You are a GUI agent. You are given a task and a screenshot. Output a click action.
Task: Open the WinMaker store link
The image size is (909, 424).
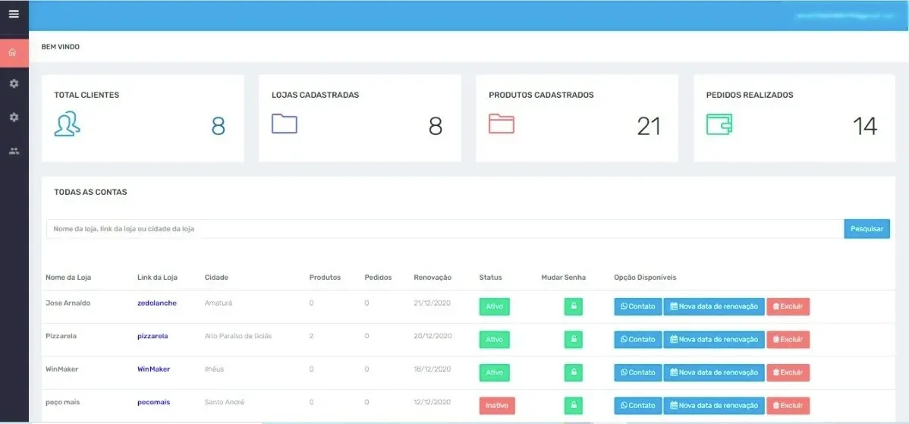(x=153, y=369)
